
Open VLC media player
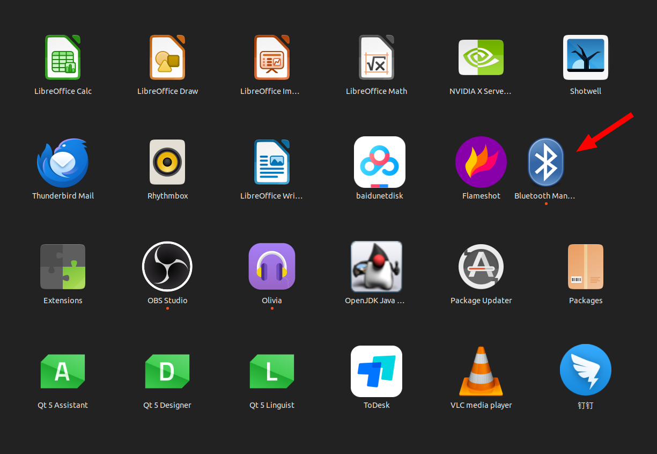pyautogui.click(x=481, y=371)
